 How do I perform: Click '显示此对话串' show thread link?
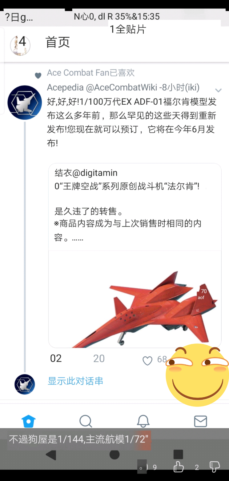point(75,381)
